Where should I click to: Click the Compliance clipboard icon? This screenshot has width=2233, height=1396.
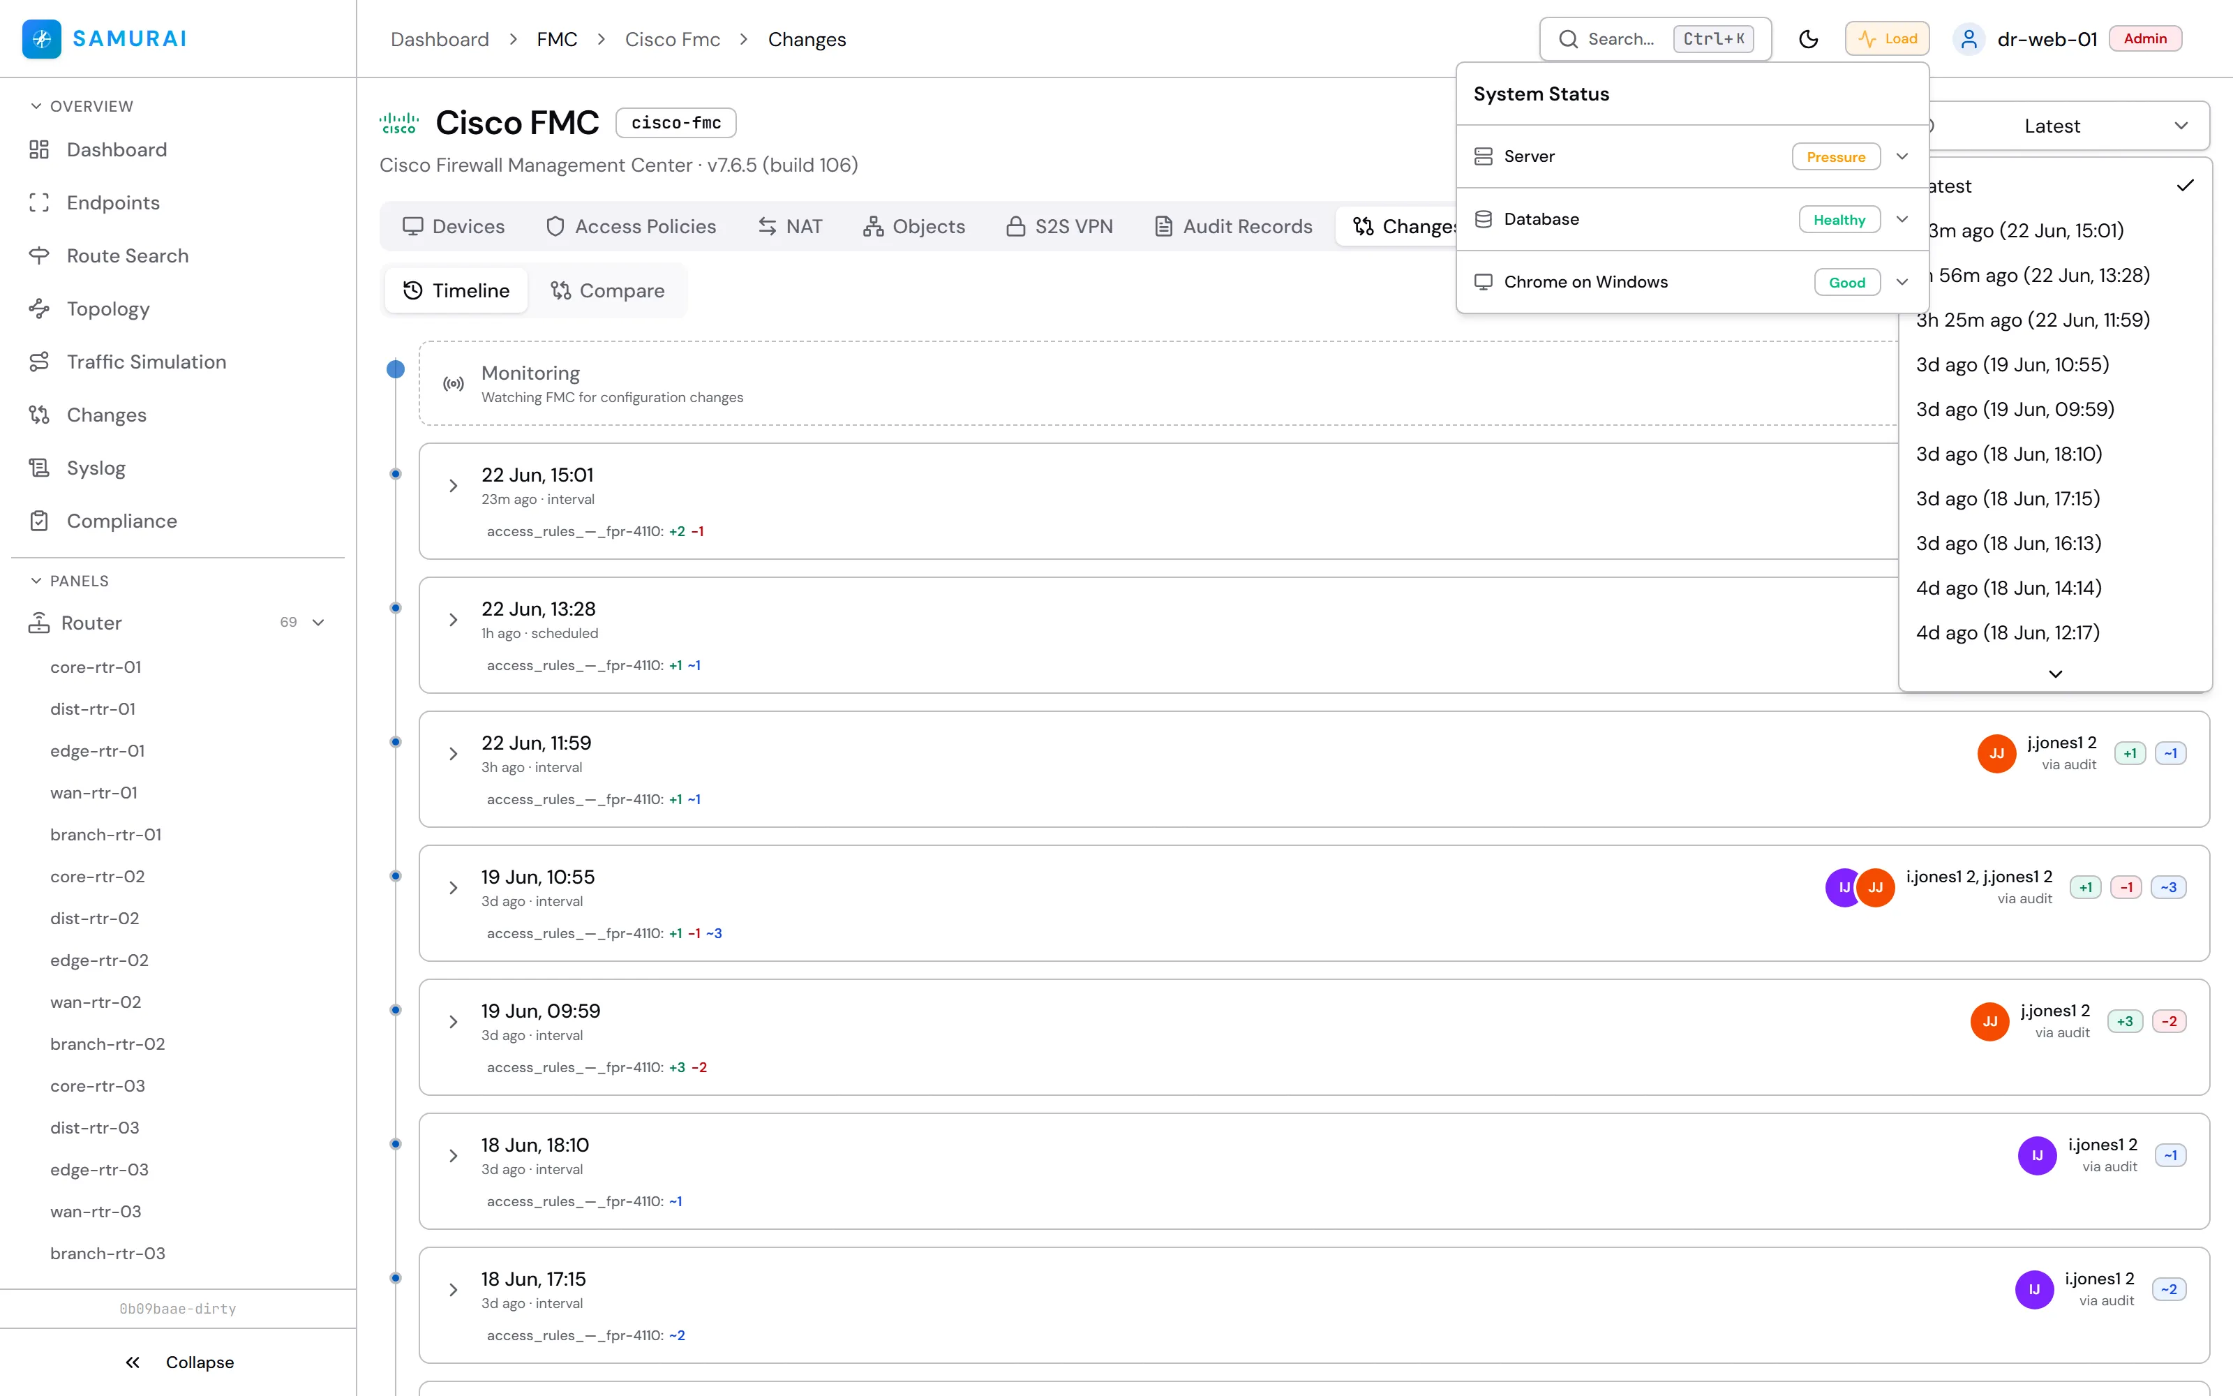(x=39, y=521)
